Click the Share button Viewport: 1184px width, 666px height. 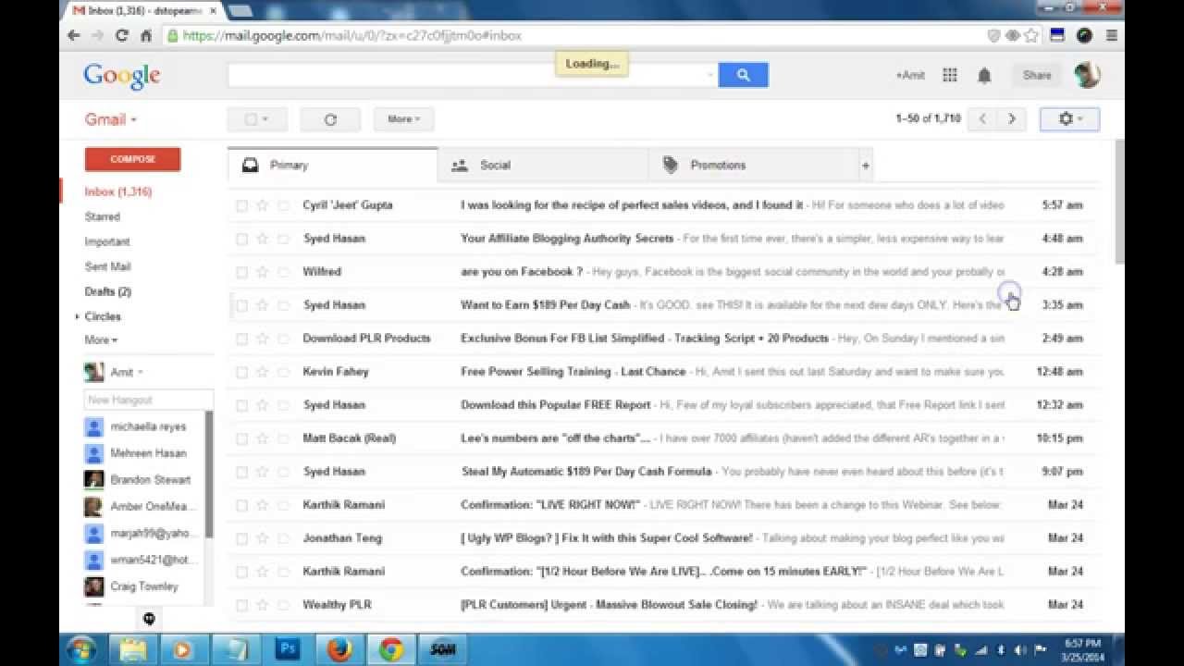click(1037, 76)
